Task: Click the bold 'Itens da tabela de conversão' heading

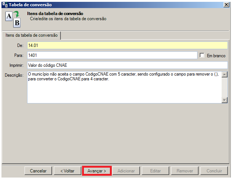Action: coord(55,14)
